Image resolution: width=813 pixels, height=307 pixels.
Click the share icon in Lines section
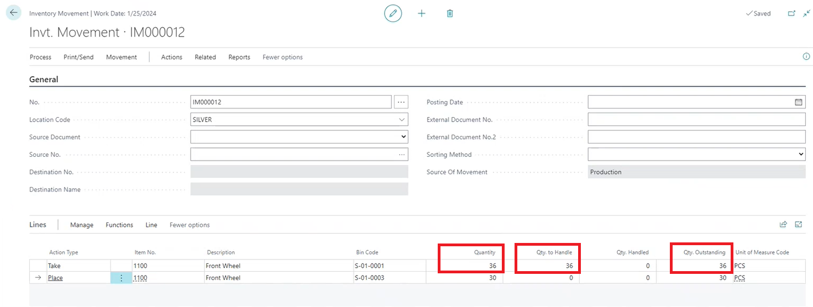(783, 225)
